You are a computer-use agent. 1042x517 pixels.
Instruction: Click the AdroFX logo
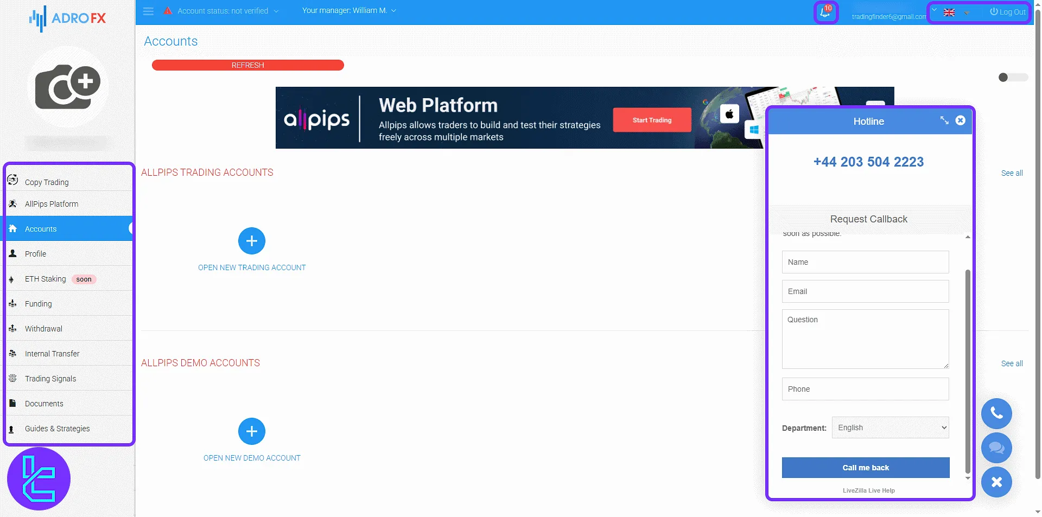68,18
